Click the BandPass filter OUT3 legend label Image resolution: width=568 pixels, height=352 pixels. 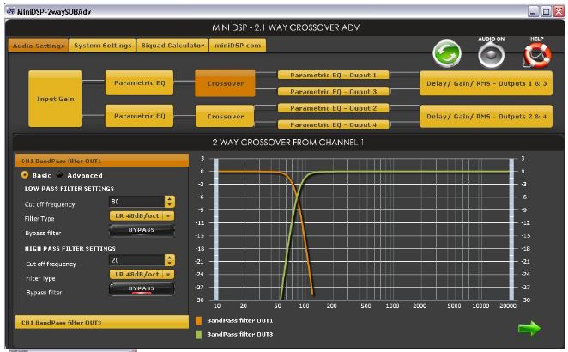pyautogui.click(x=239, y=334)
